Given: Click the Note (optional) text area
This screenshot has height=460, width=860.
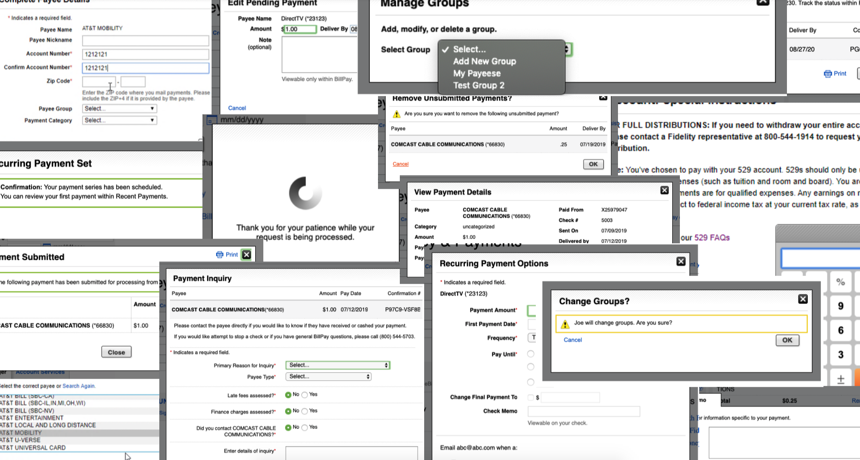Looking at the screenshot, I should pyautogui.click(x=320, y=55).
